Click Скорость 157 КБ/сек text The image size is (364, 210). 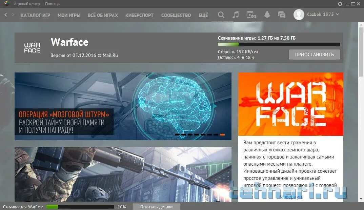[x=238, y=52]
